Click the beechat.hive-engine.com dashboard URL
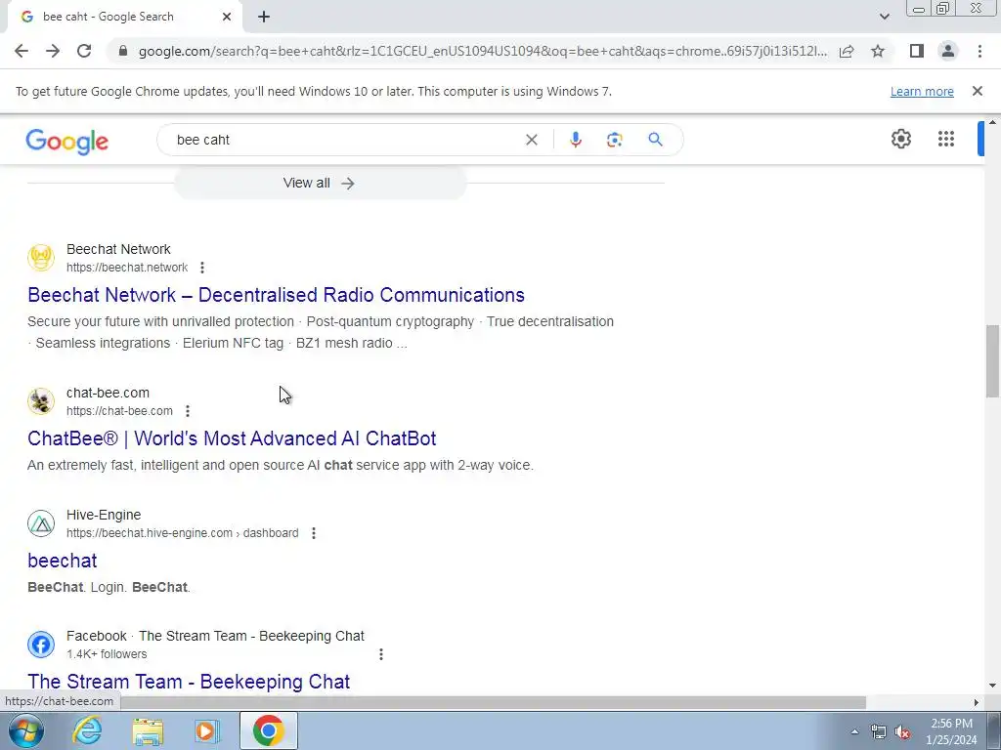Screen dimensions: 1001x750 tap(182, 532)
